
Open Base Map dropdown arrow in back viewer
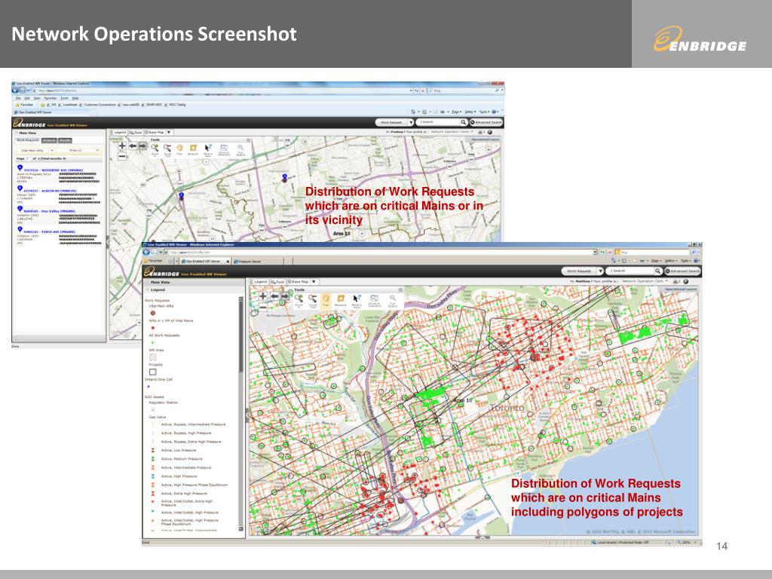tap(169, 133)
